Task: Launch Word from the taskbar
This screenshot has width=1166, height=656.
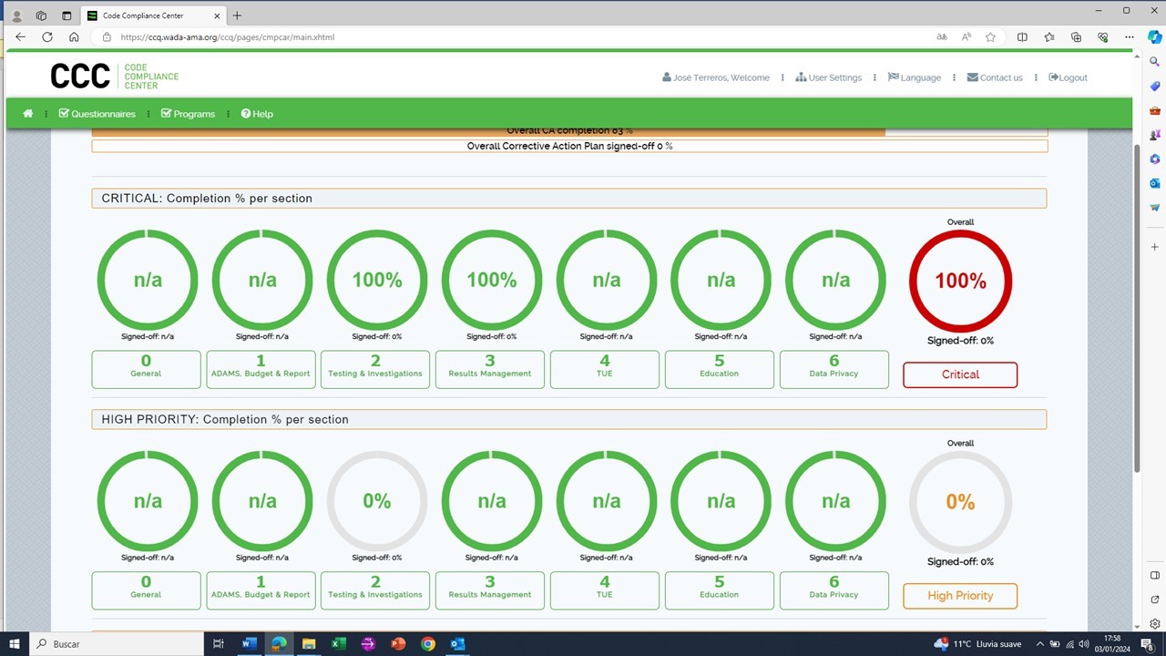Action: (249, 643)
